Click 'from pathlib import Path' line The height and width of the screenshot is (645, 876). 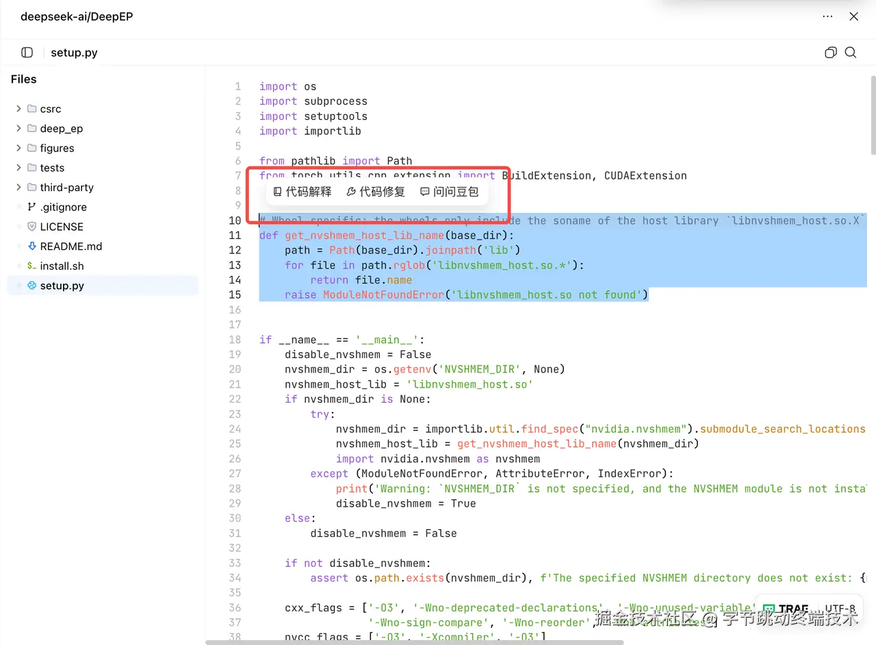(336, 161)
